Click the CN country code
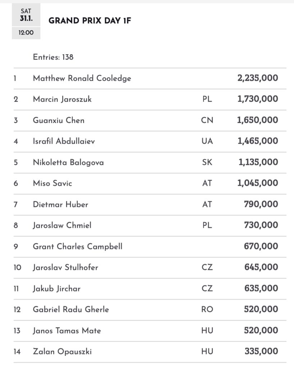 point(207,120)
